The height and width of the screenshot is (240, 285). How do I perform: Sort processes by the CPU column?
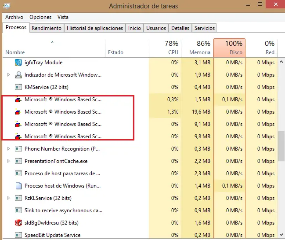[x=165, y=48]
